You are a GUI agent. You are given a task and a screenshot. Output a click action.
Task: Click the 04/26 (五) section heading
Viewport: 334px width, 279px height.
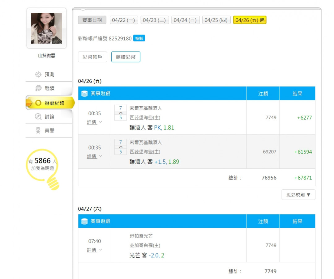[90, 81]
